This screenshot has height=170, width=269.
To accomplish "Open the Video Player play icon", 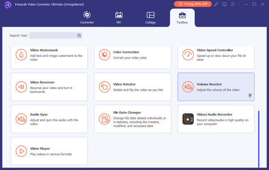I will pyautogui.click(x=21, y=151).
